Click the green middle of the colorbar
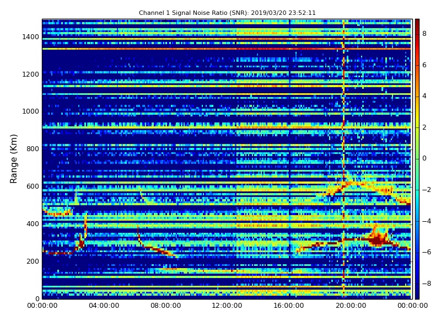The height and width of the screenshot is (331, 441). pos(417,159)
